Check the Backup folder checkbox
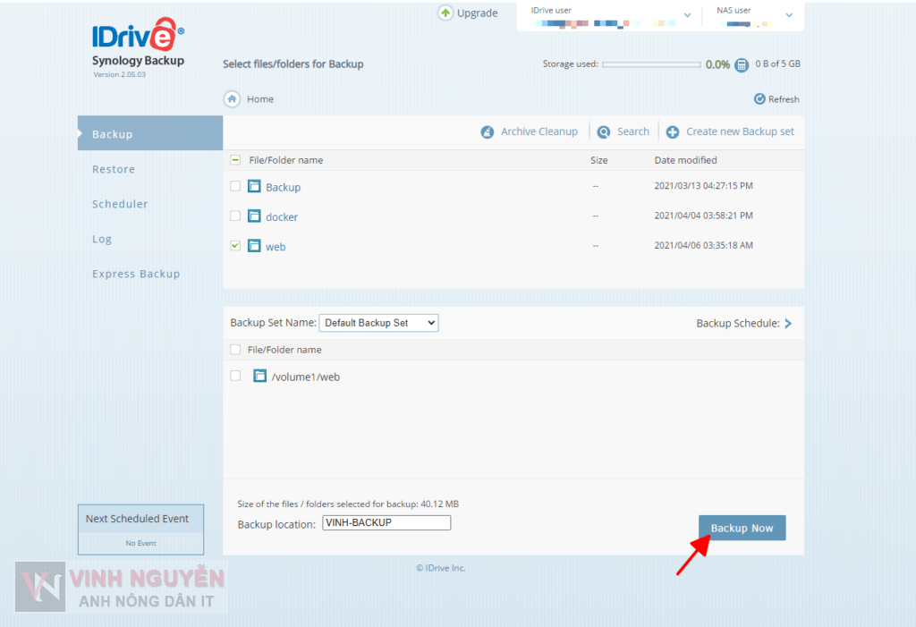The height and width of the screenshot is (627, 916). coord(235,186)
